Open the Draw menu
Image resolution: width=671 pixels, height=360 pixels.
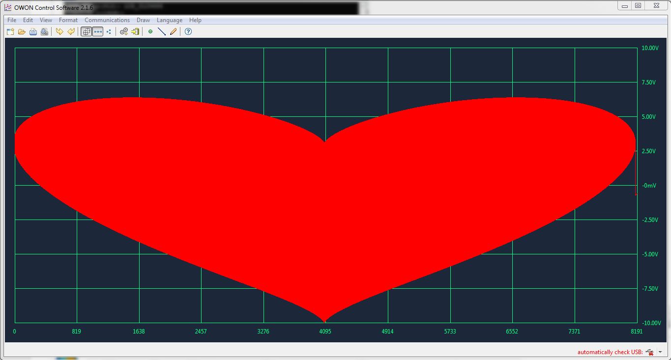click(143, 20)
